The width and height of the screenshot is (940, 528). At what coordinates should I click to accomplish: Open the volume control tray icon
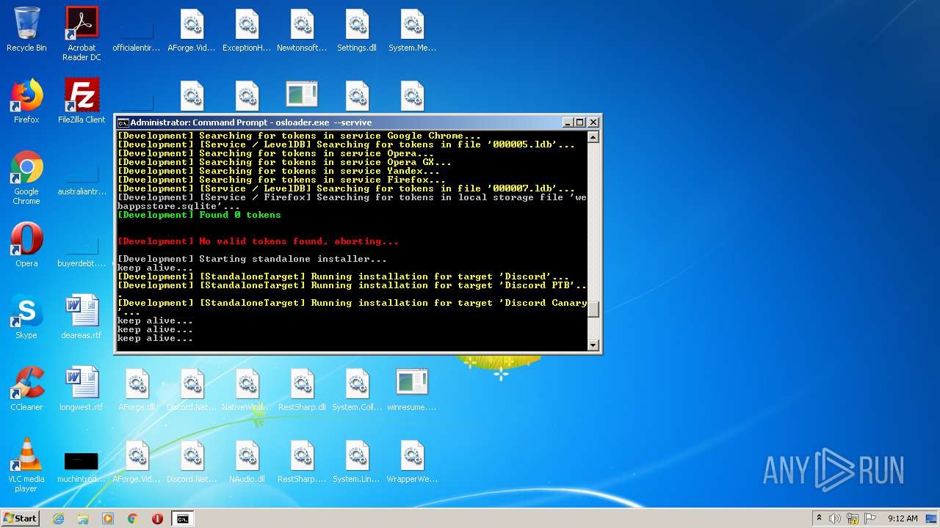835,518
